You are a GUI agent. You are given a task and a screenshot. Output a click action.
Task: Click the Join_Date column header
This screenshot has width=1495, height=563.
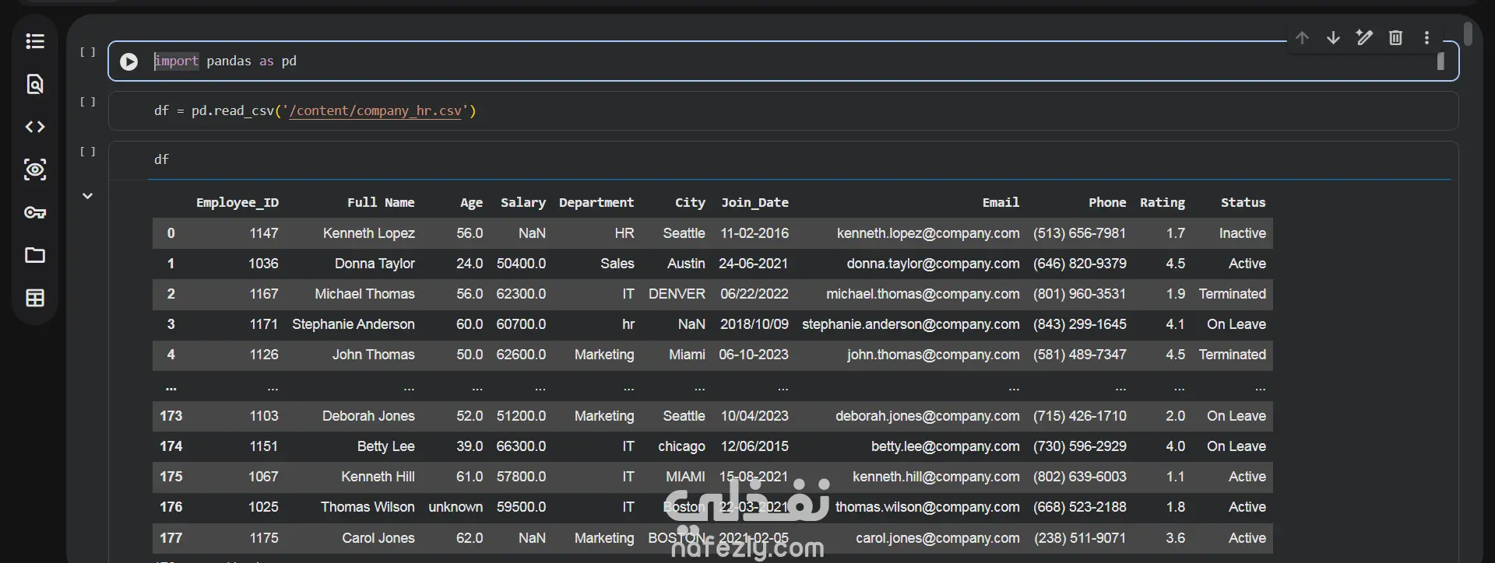755,203
